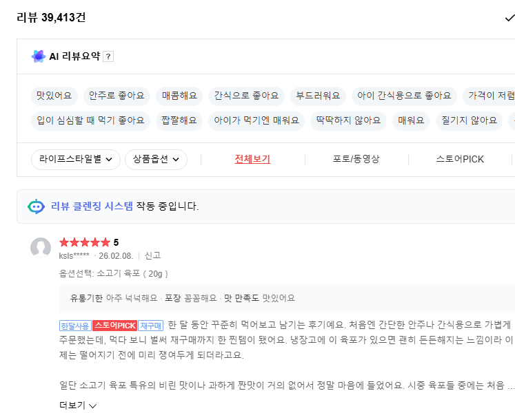
Task: Click the 스토어PICK red badge on review
Action: pyautogui.click(x=114, y=325)
